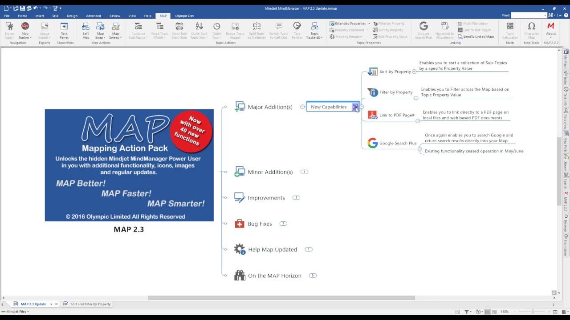The width and height of the screenshot is (570, 320).
Task: Click the Split Topic by Delimiter icon
Action: click(257, 26)
